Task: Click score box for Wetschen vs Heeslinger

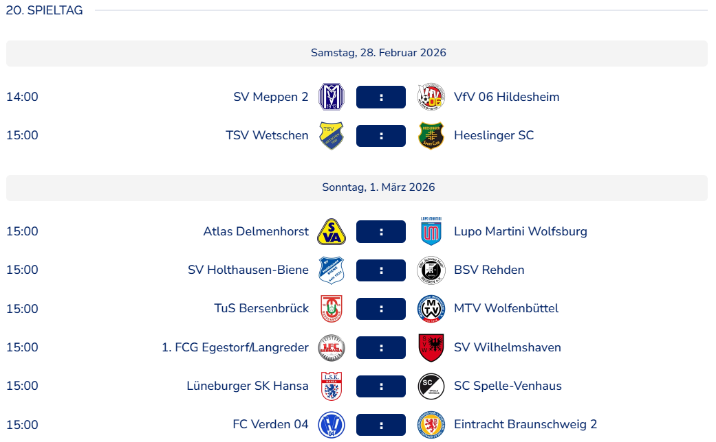Action: 381,135
